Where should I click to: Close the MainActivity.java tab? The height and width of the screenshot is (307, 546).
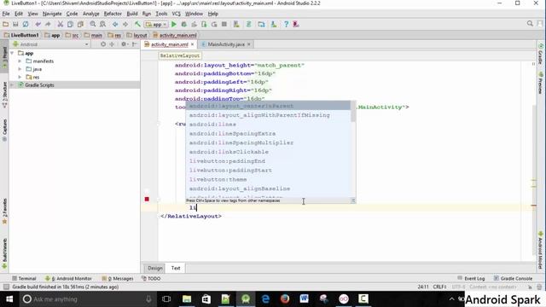[x=248, y=44]
